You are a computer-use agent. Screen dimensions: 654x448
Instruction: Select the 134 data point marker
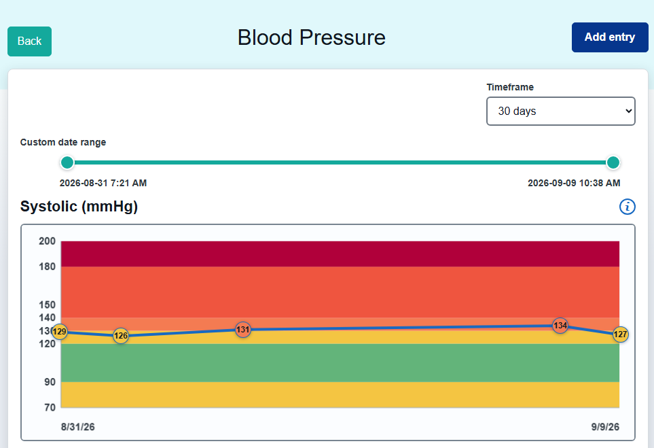click(560, 326)
